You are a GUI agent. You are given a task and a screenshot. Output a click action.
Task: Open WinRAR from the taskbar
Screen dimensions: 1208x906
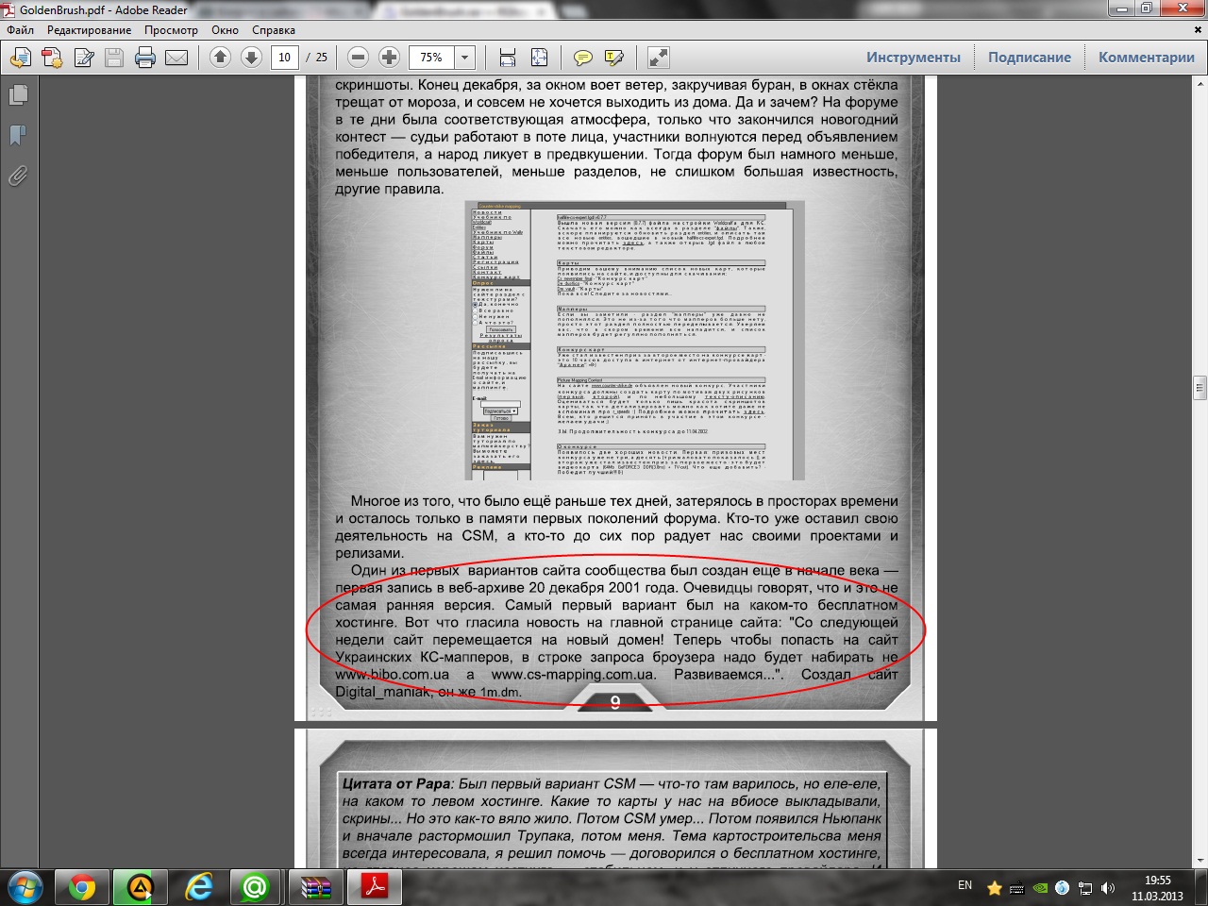click(x=316, y=887)
